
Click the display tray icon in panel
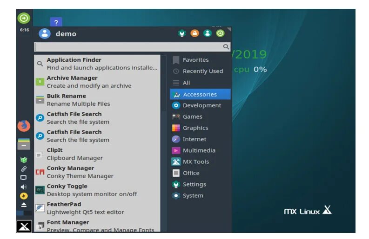(x=24, y=178)
